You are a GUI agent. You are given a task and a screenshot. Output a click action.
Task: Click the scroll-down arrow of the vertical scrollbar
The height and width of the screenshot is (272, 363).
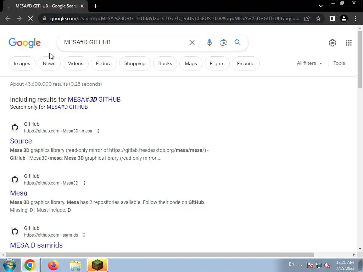(360, 249)
